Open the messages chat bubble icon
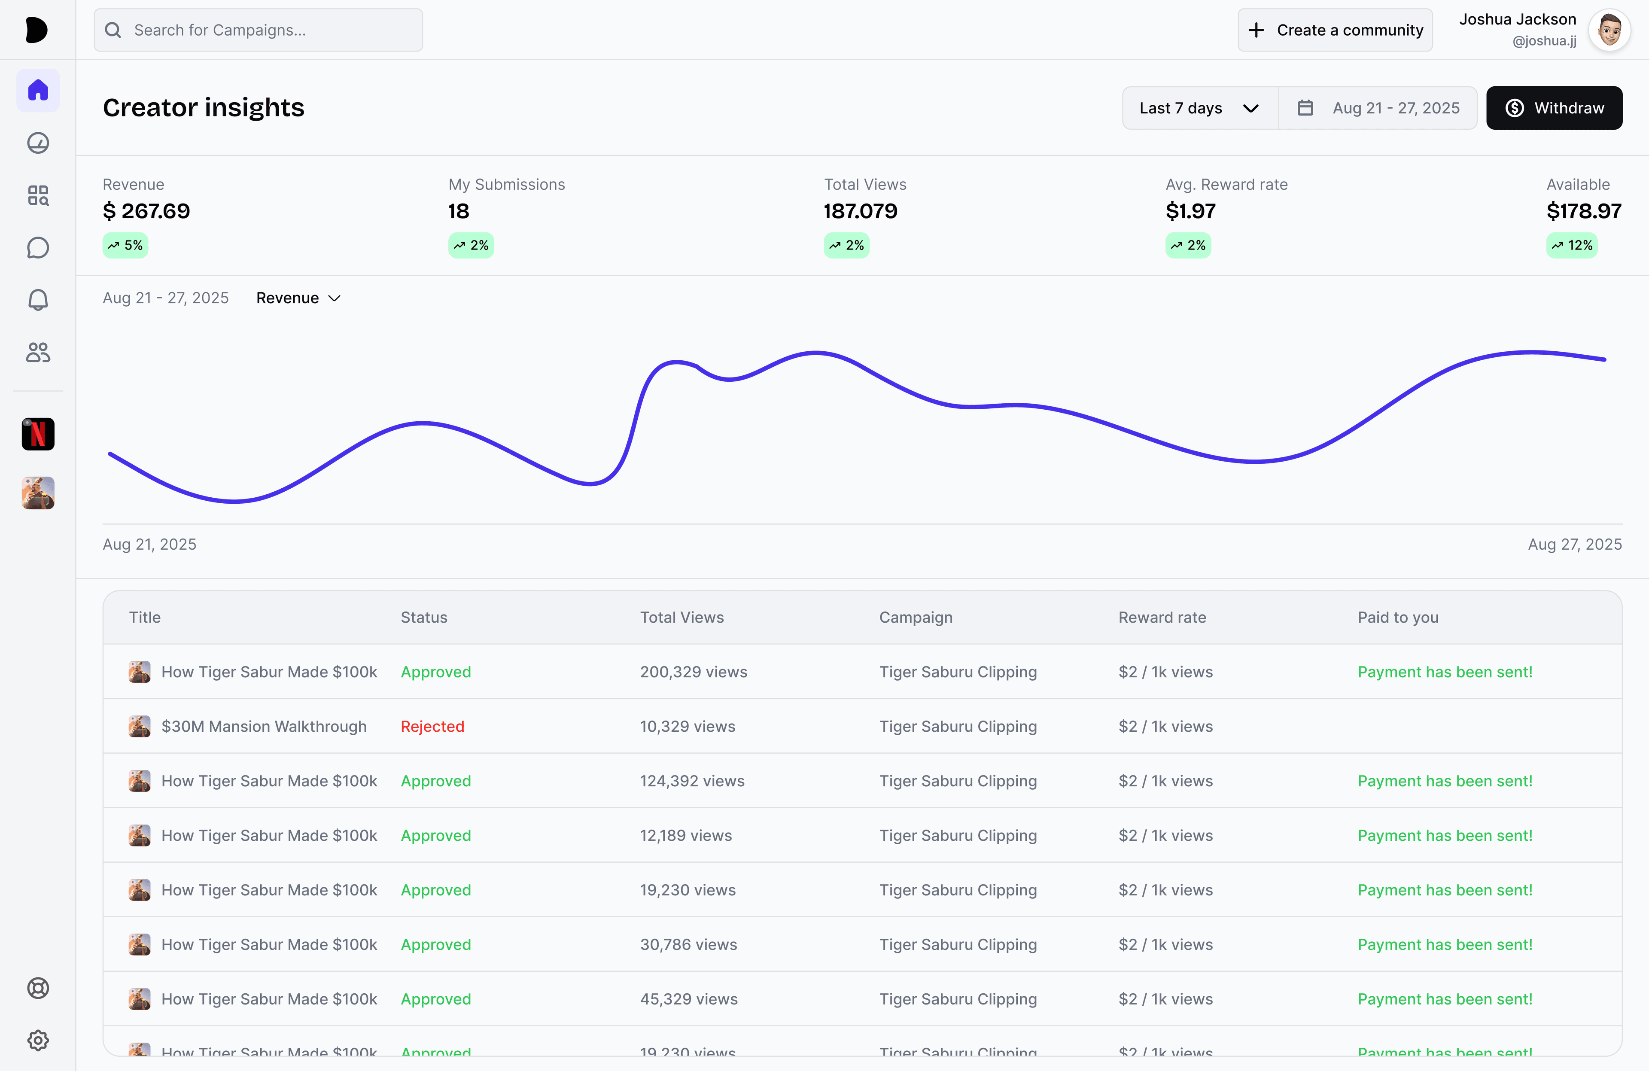The image size is (1649, 1071). pyautogui.click(x=37, y=247)
